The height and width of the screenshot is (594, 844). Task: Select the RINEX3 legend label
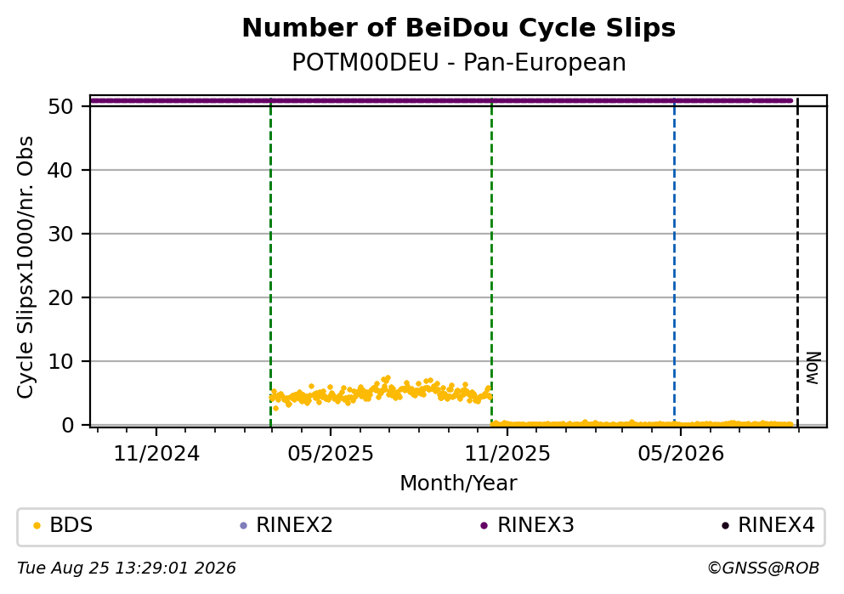535,525
